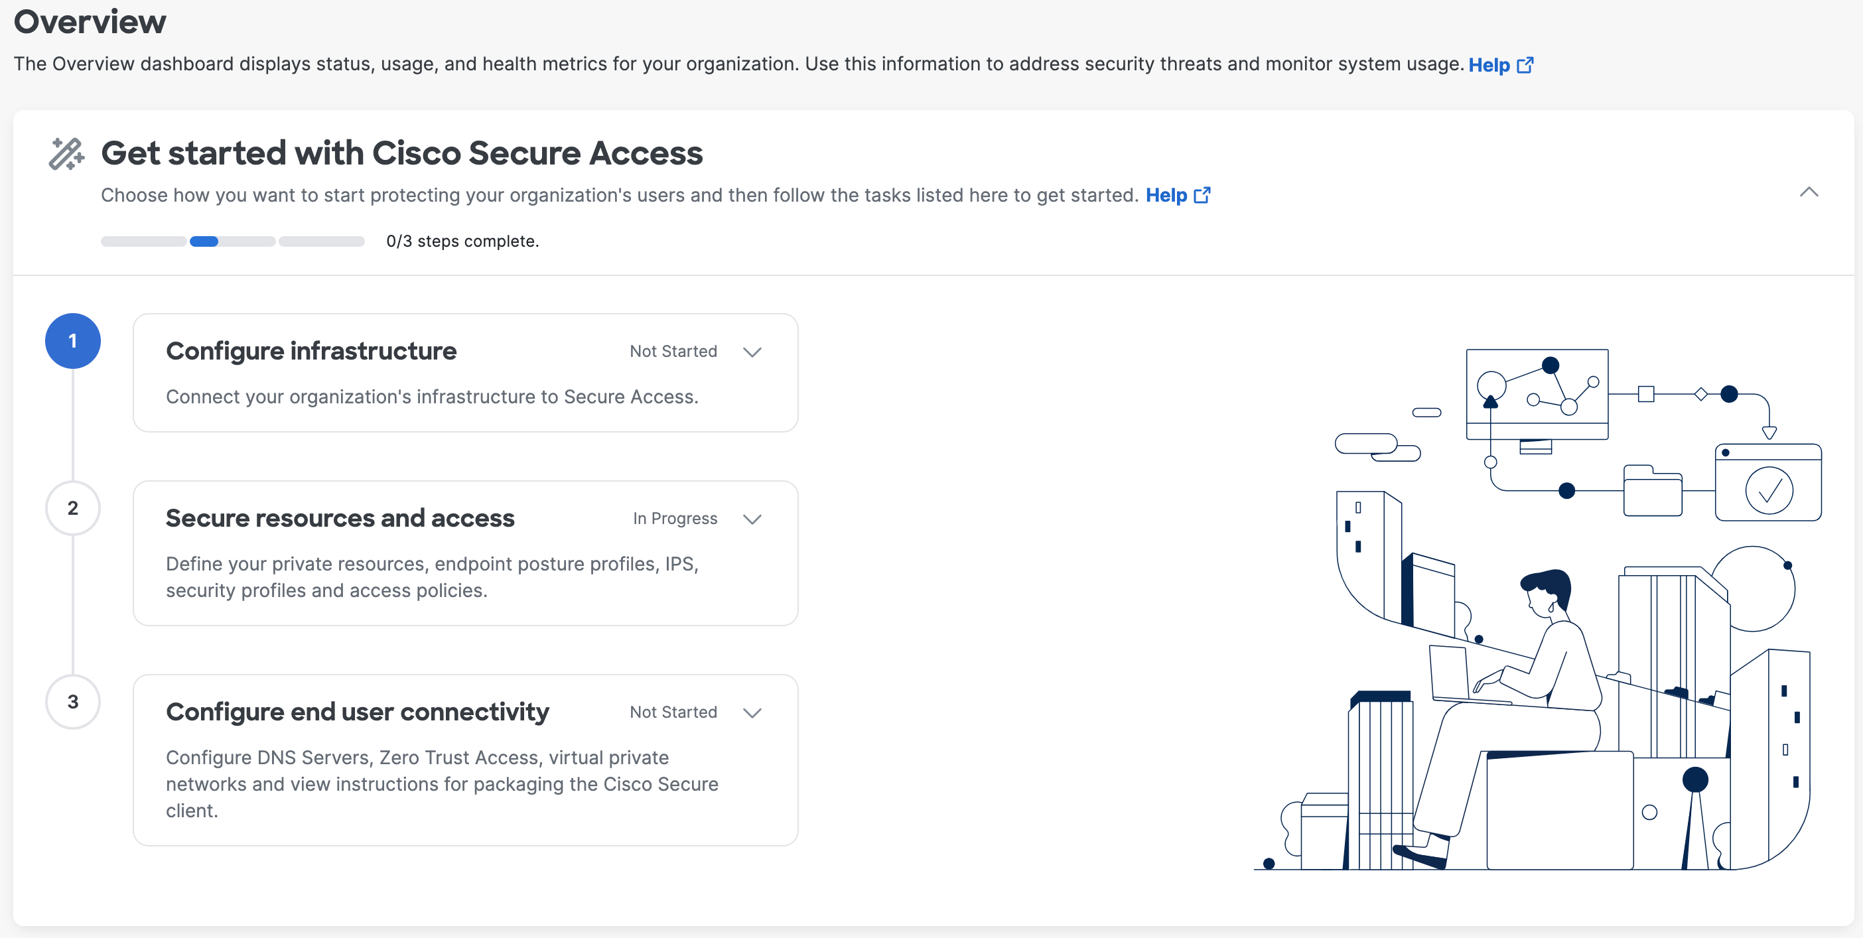Click Not Started status on Configure infrastructure

click(673, 352)
